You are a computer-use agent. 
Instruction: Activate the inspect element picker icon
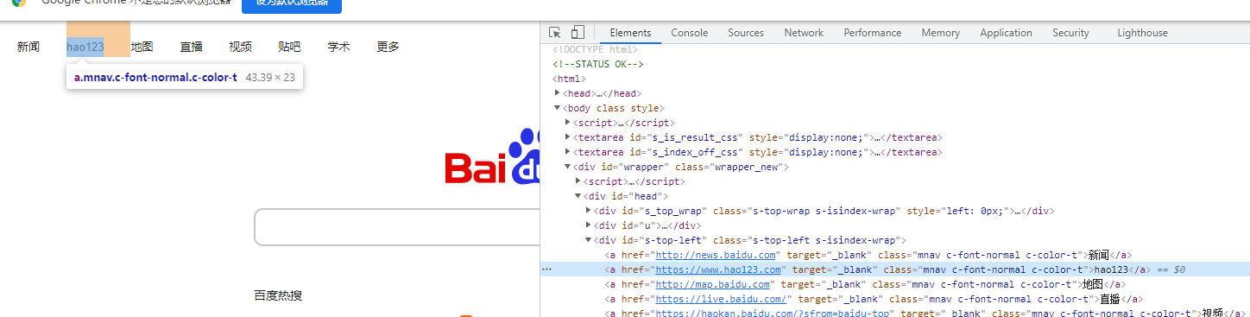(555, 33)
